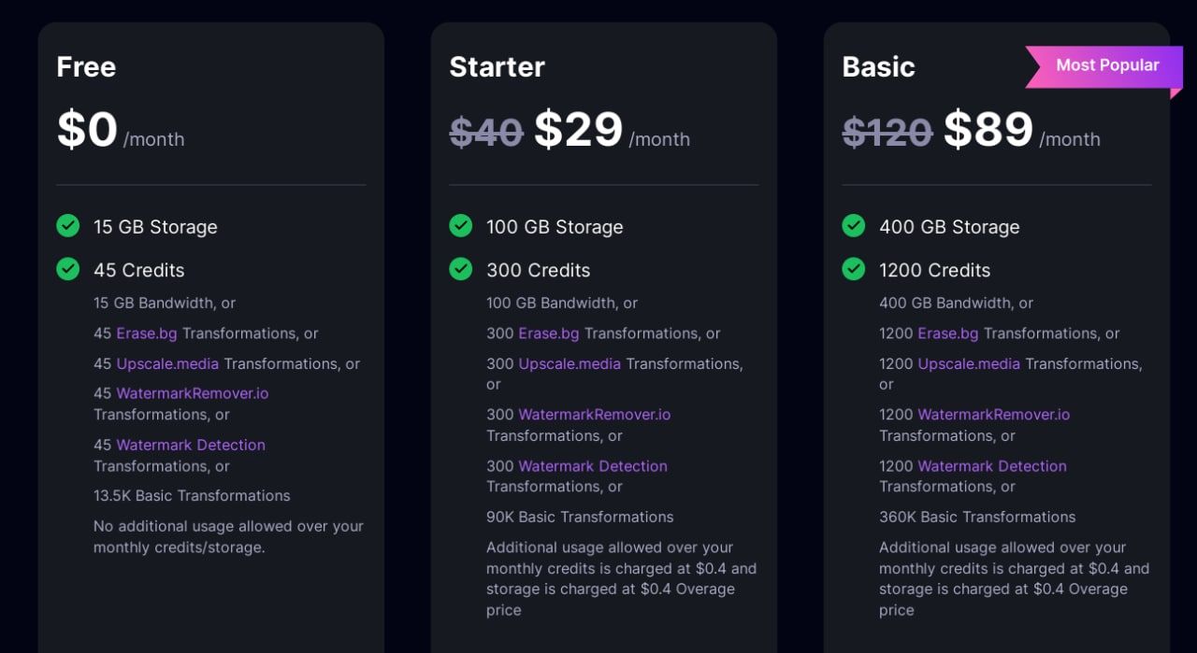The width and height of the screenshot is (1197, 653).
Task: Click the Starter plan $29 price
Action: pyautogui.click(x=578, y=130)
